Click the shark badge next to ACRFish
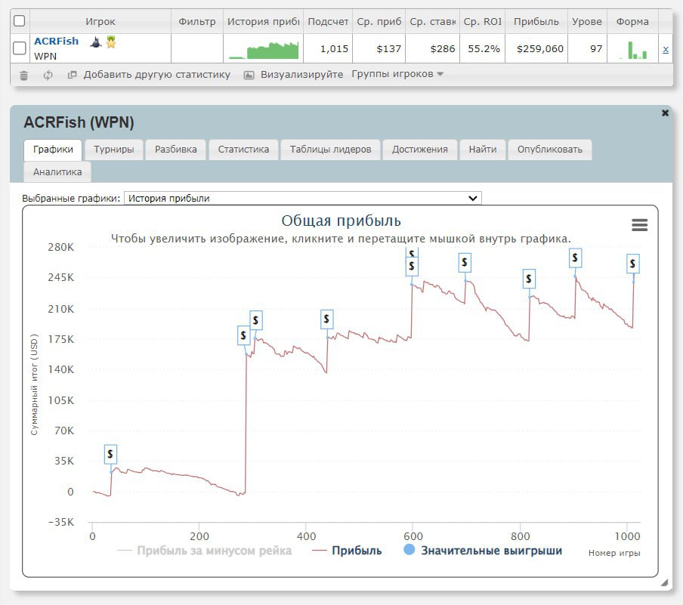683x605 pixels. 96,42
